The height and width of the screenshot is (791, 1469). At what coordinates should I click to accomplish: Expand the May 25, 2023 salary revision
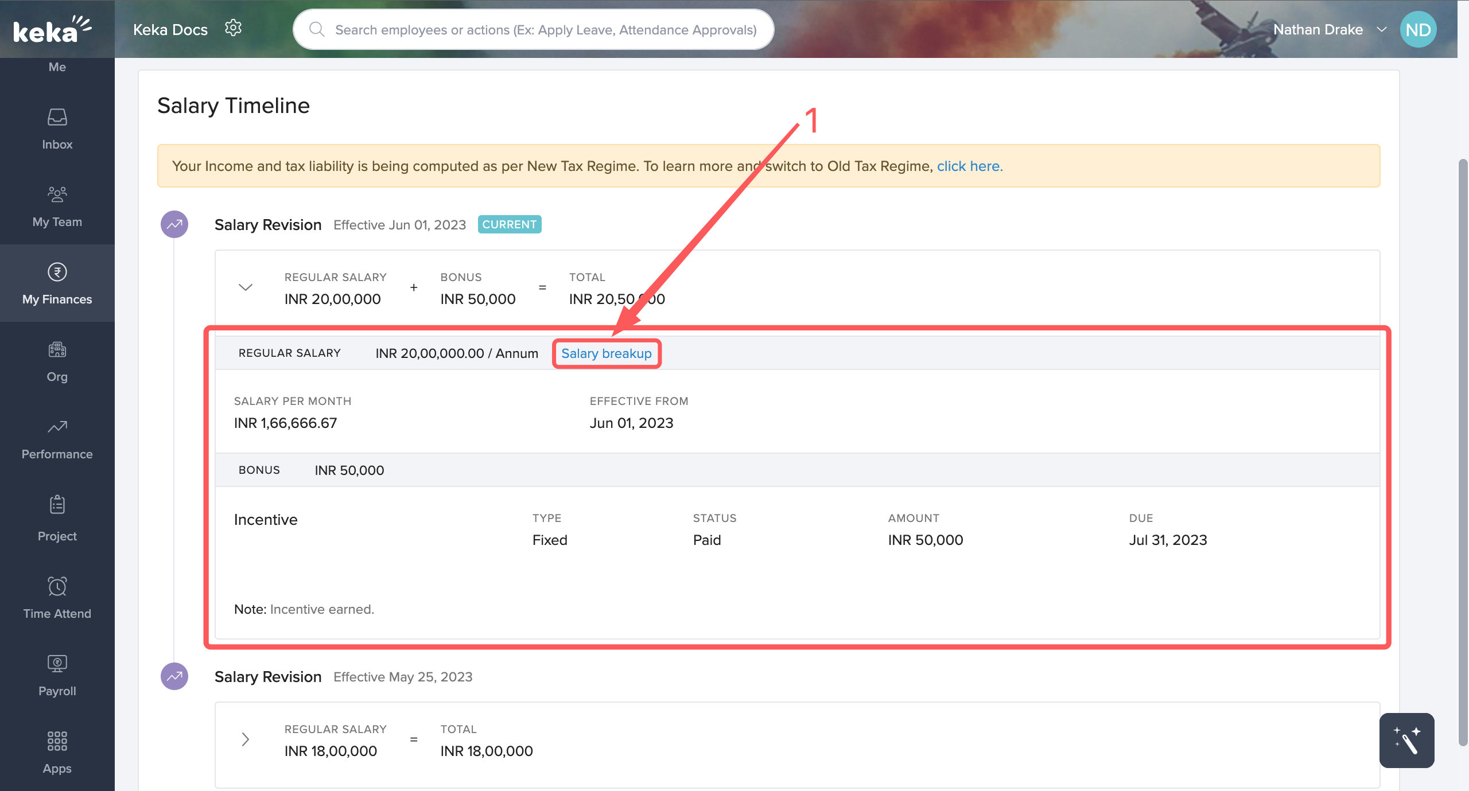[246, 739]
